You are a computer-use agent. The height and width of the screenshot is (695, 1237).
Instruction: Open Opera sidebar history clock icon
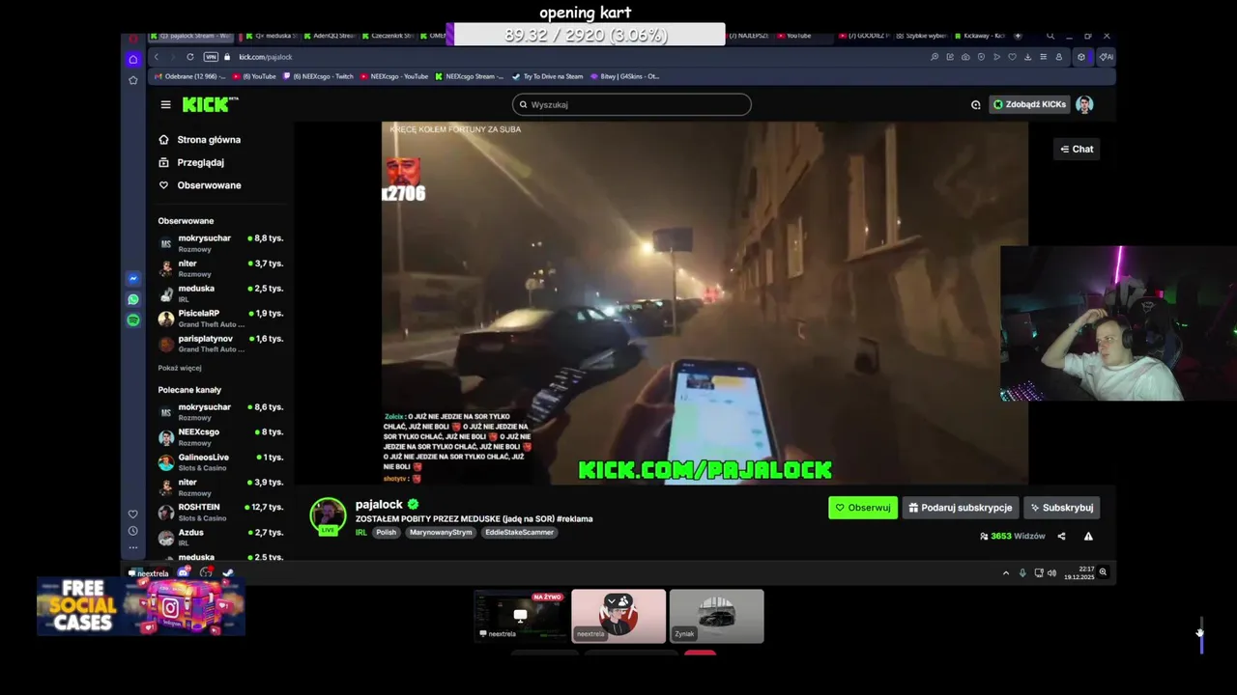(133, 531)
